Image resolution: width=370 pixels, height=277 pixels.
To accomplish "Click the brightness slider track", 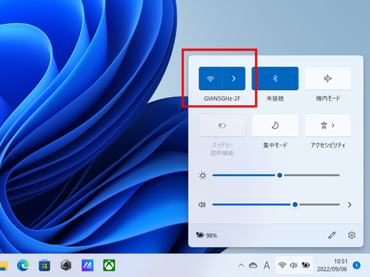I will tap(276, 175).
